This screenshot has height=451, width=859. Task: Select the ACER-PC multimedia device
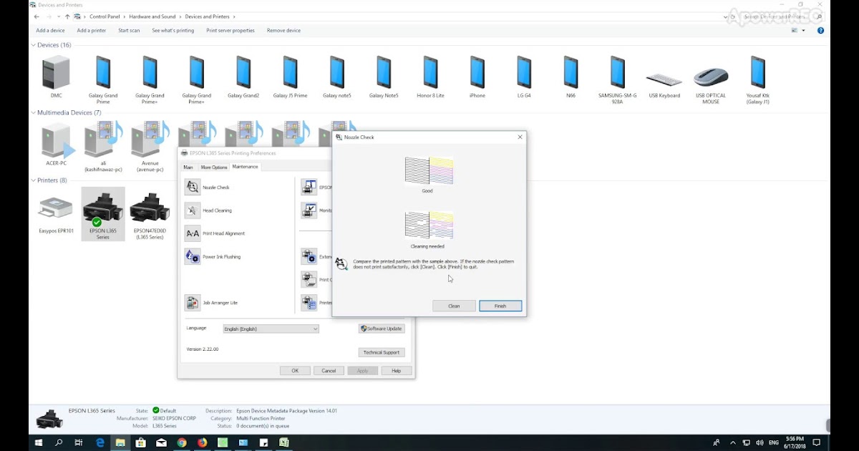(57, 140)
